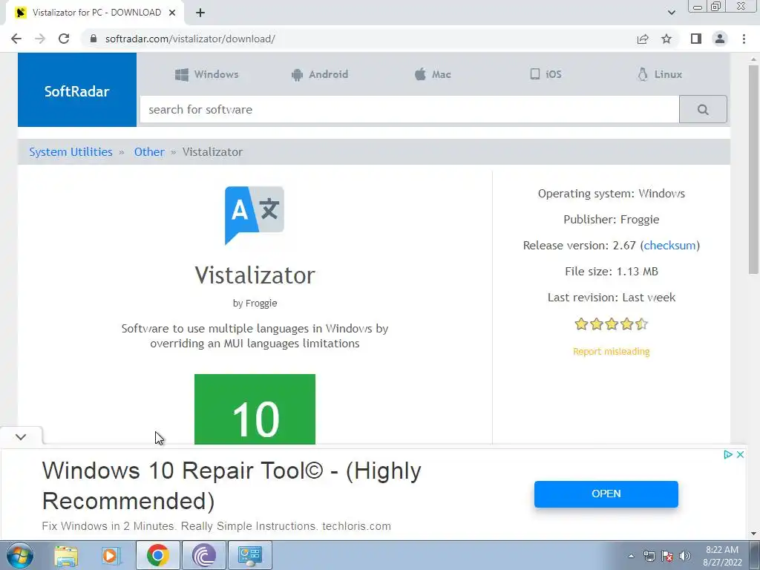The width and height of the screenshot is (760, 570).
Task: Switch to Chrome in the taskbar
Action: click(157, 555)
